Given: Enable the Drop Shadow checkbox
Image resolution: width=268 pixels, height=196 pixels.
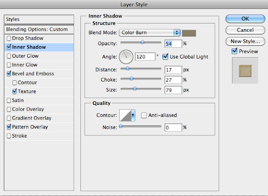Looking at the screenshot, I should pyautogui.click(x=9, y=38).
